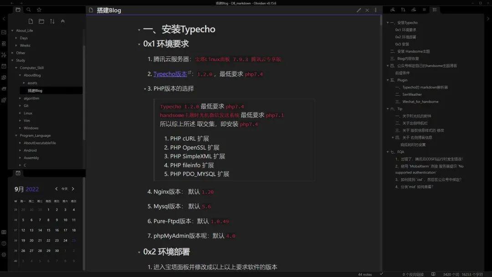Open the file explorer tab in left sidebar

coord(18,10)
